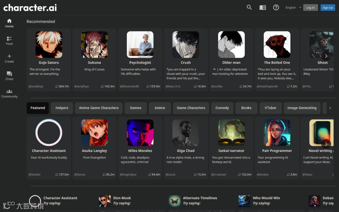Select the Game Characters tab
Screen dimensions: 339x212
[x=191, y=108]
